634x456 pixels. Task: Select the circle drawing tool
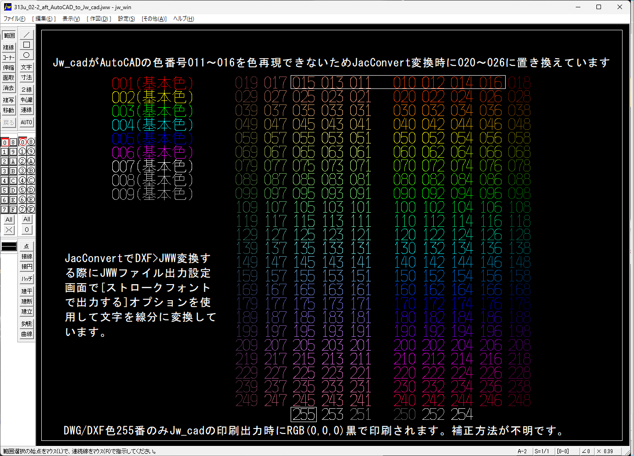tap(27, 55)
